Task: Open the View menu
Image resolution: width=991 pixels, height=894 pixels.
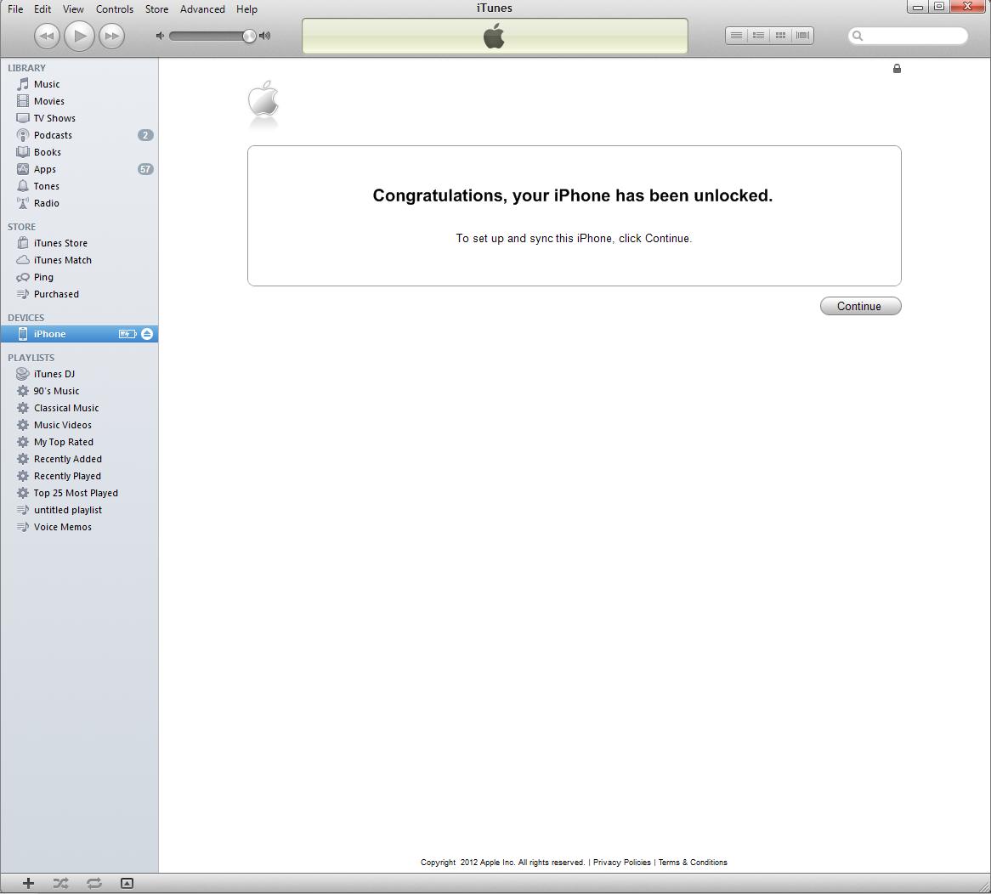Action: coord(73,8)
